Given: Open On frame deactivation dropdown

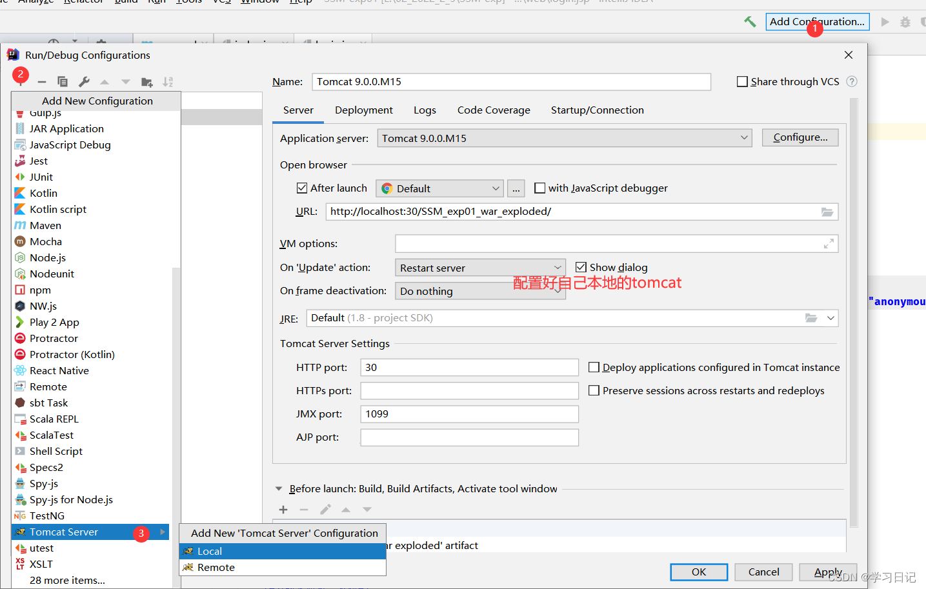Looking at the screenshot, I should [x=480, y=291].
